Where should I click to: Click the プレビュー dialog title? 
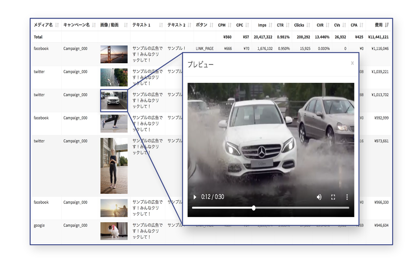click(201, 64)
